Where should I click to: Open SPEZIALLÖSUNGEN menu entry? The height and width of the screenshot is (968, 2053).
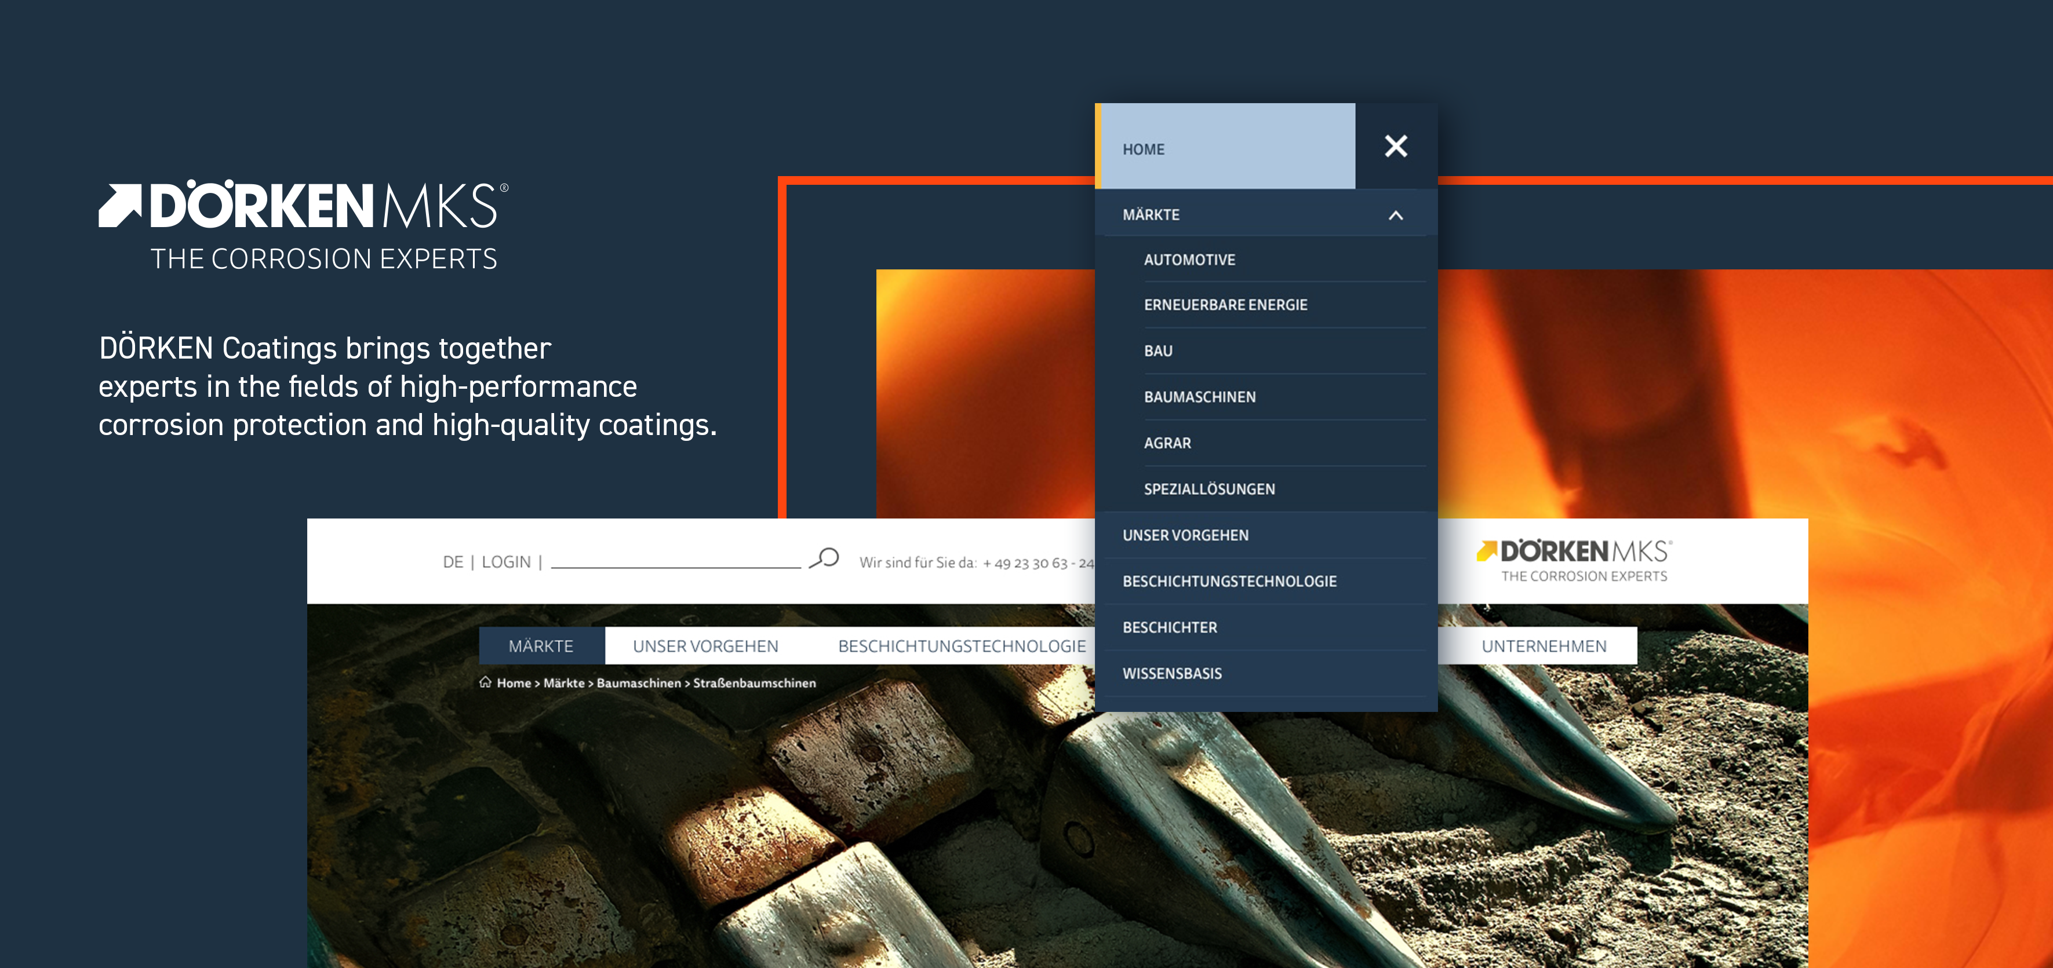(x=1209, y=489)
